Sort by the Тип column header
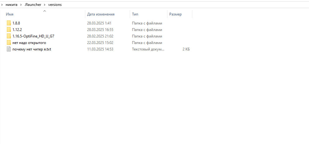The image size is (309, 144). tap(135, 14)
